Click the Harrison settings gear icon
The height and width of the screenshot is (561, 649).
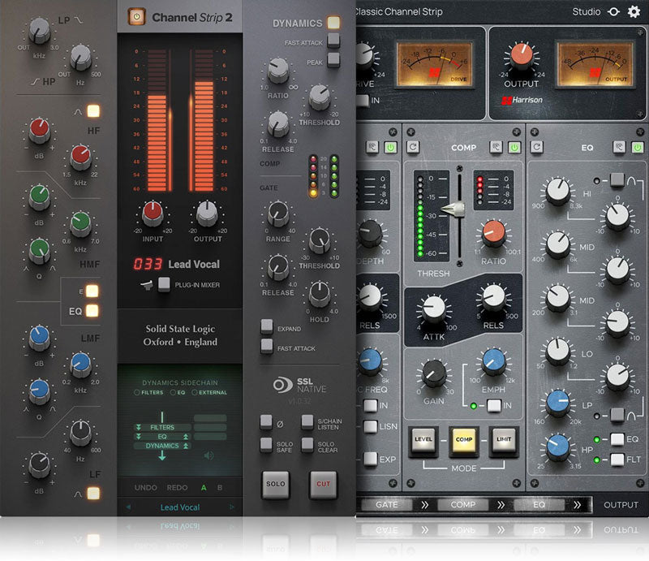coord(634,11)
